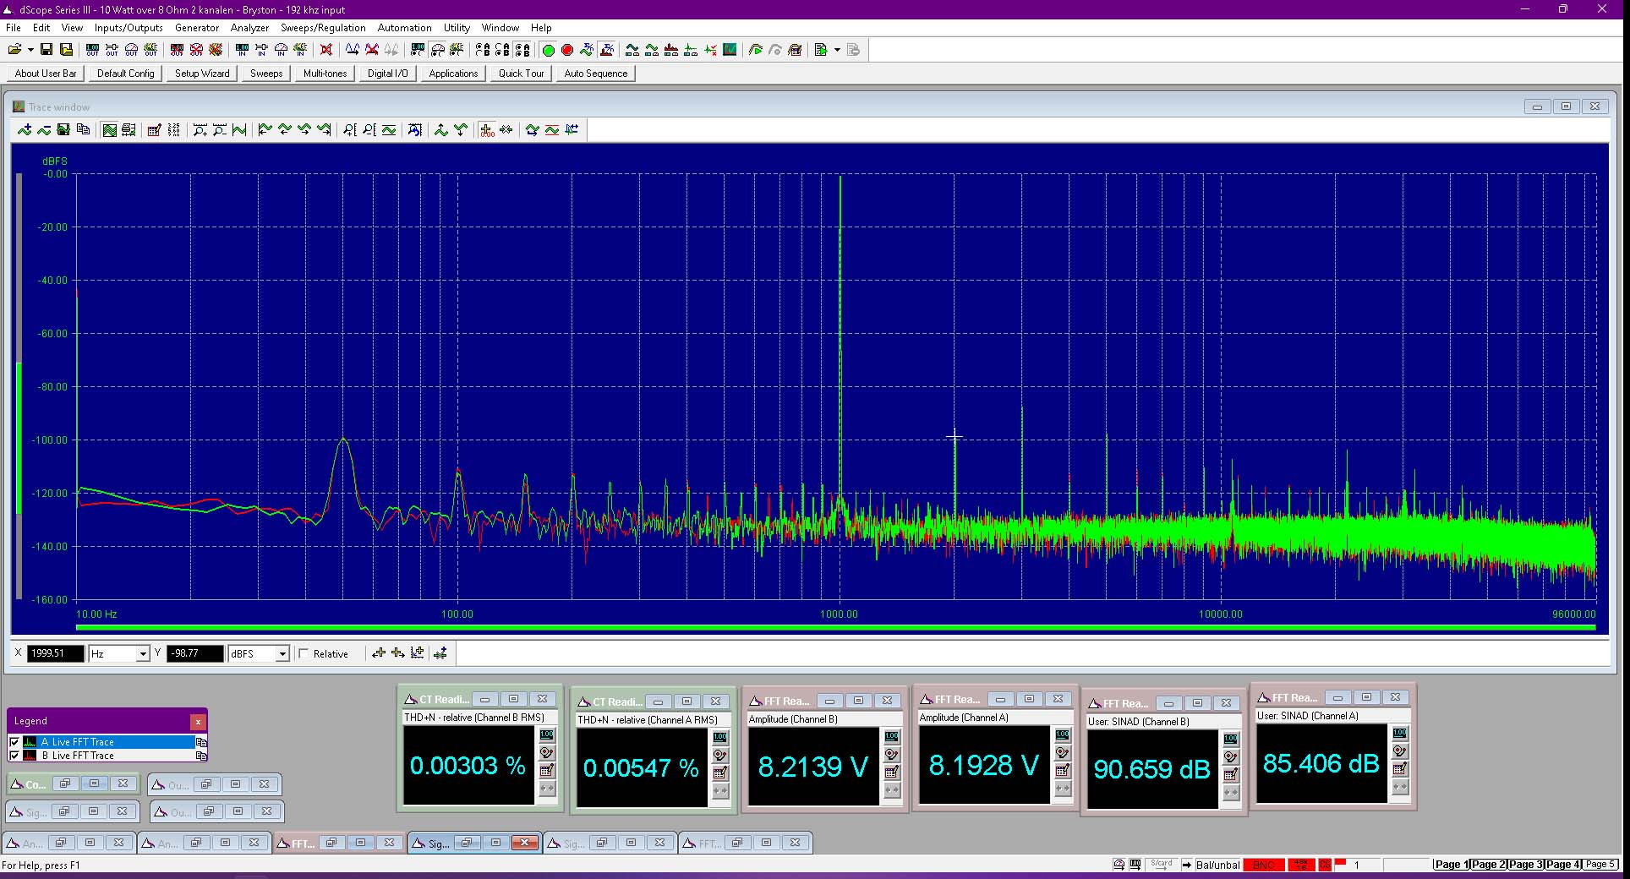The width and height of the screenshot is (1630, 879).
Task: Click the save (floppy disk) toolbar icon
Action: pos(46,50)
